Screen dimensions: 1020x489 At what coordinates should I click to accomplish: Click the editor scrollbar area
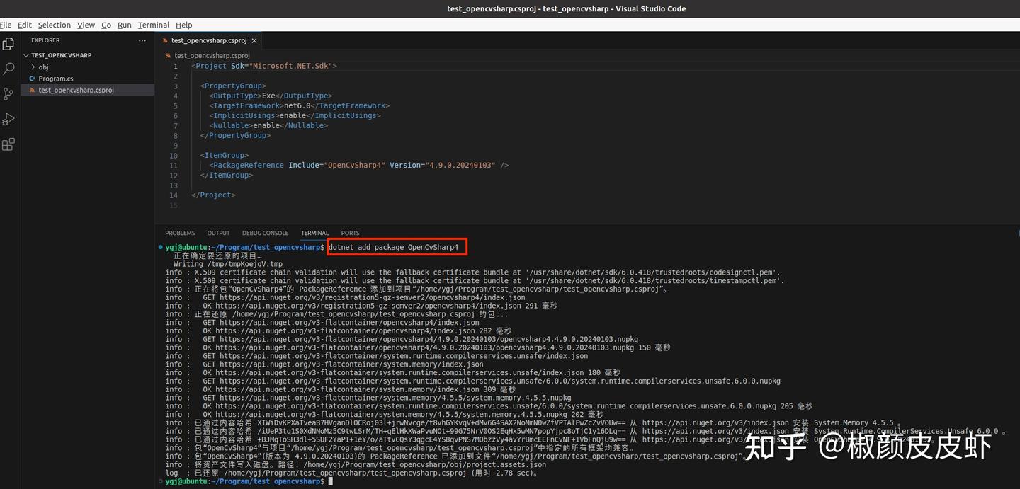[x=1014, y=106]
